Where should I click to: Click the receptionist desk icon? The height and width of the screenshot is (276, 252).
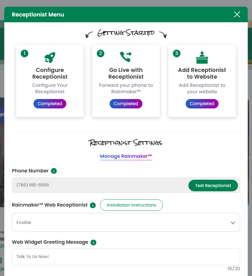pos(202,57)
